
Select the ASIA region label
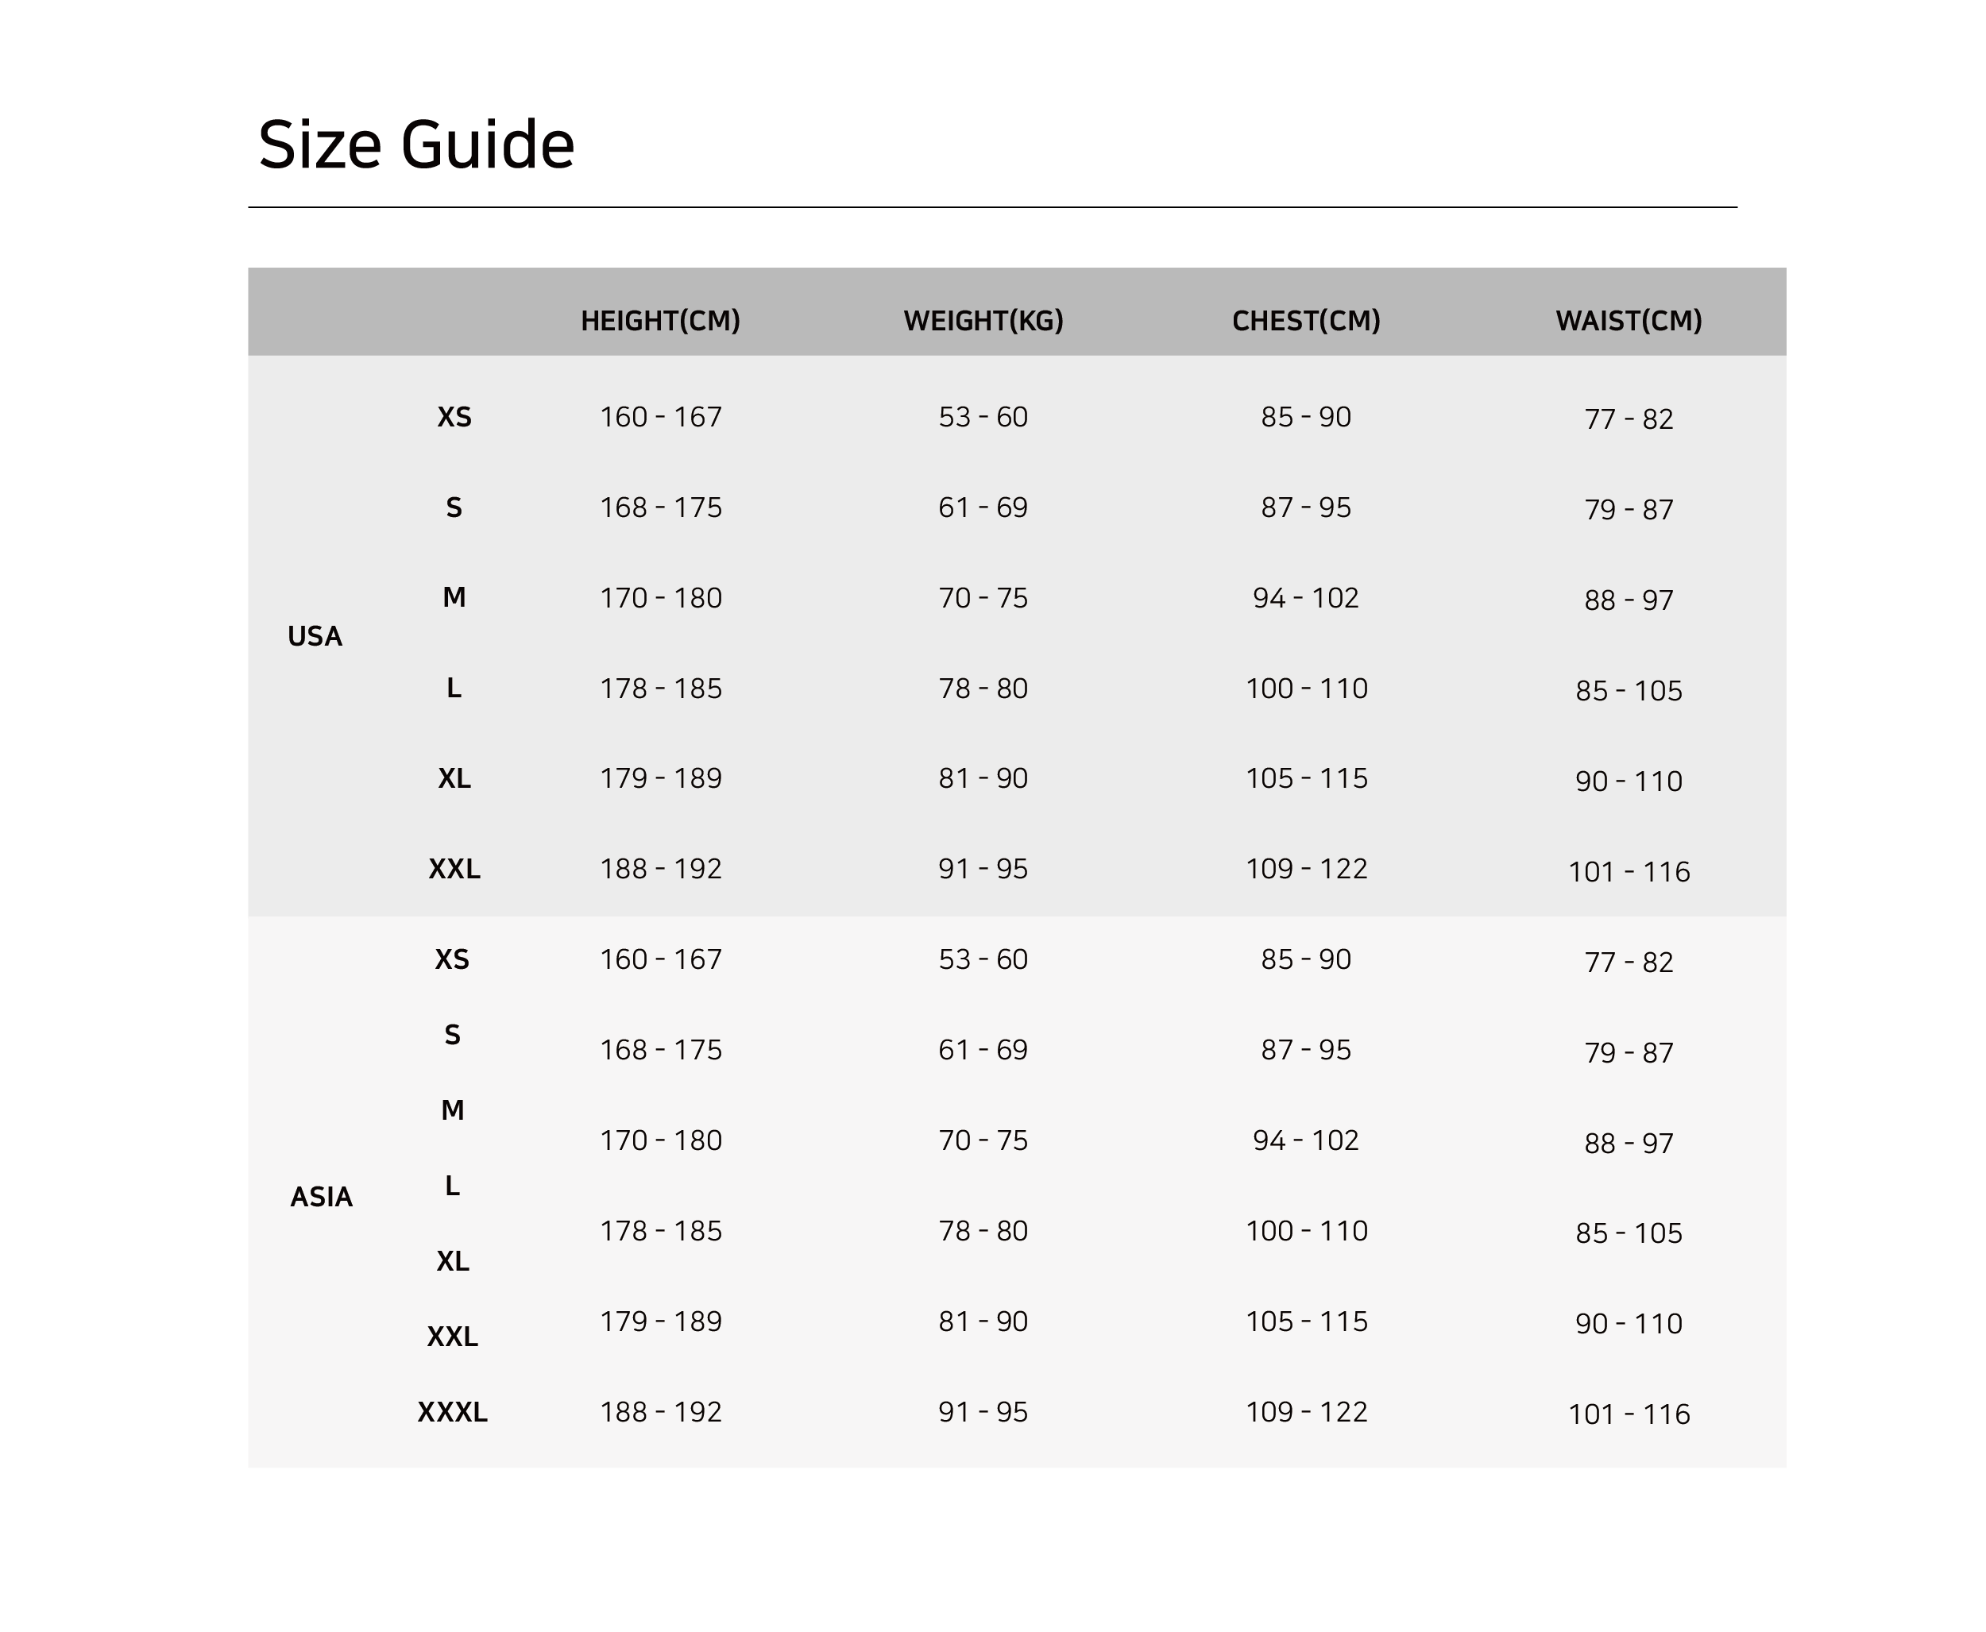321,1197
